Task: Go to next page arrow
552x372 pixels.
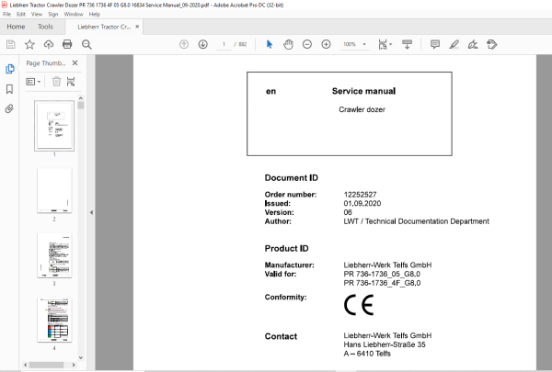Action: click(x=202, y=44)
